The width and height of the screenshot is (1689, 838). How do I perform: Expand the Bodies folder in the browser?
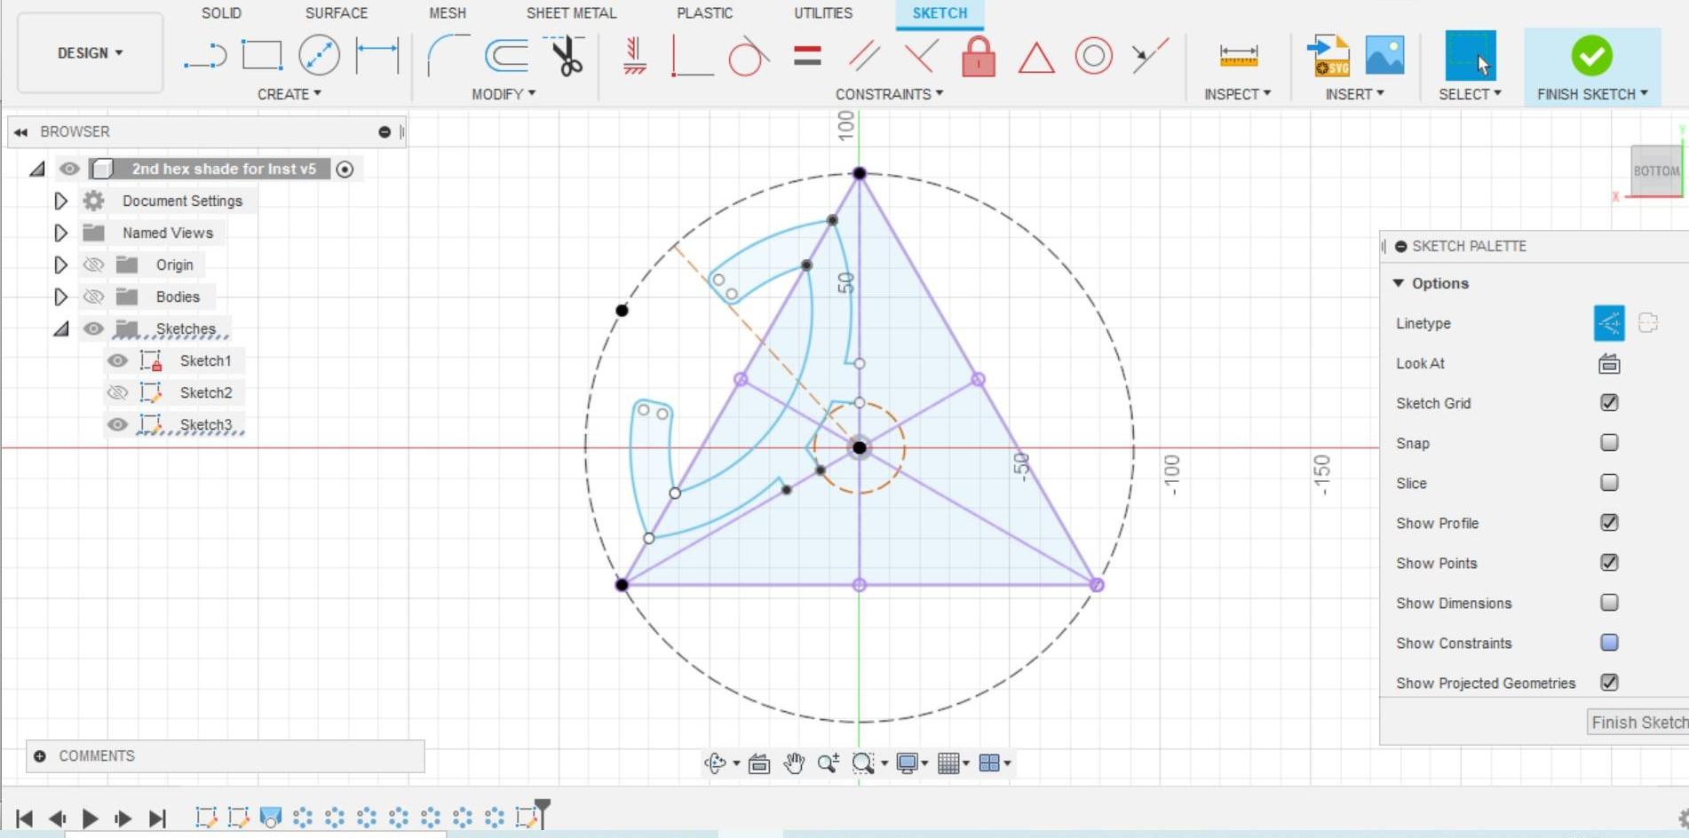[x=60, y=296]
